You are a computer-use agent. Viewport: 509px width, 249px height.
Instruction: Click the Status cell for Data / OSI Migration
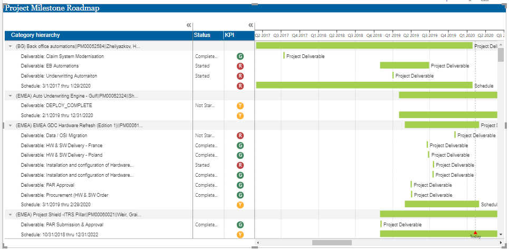pos(208,136)
